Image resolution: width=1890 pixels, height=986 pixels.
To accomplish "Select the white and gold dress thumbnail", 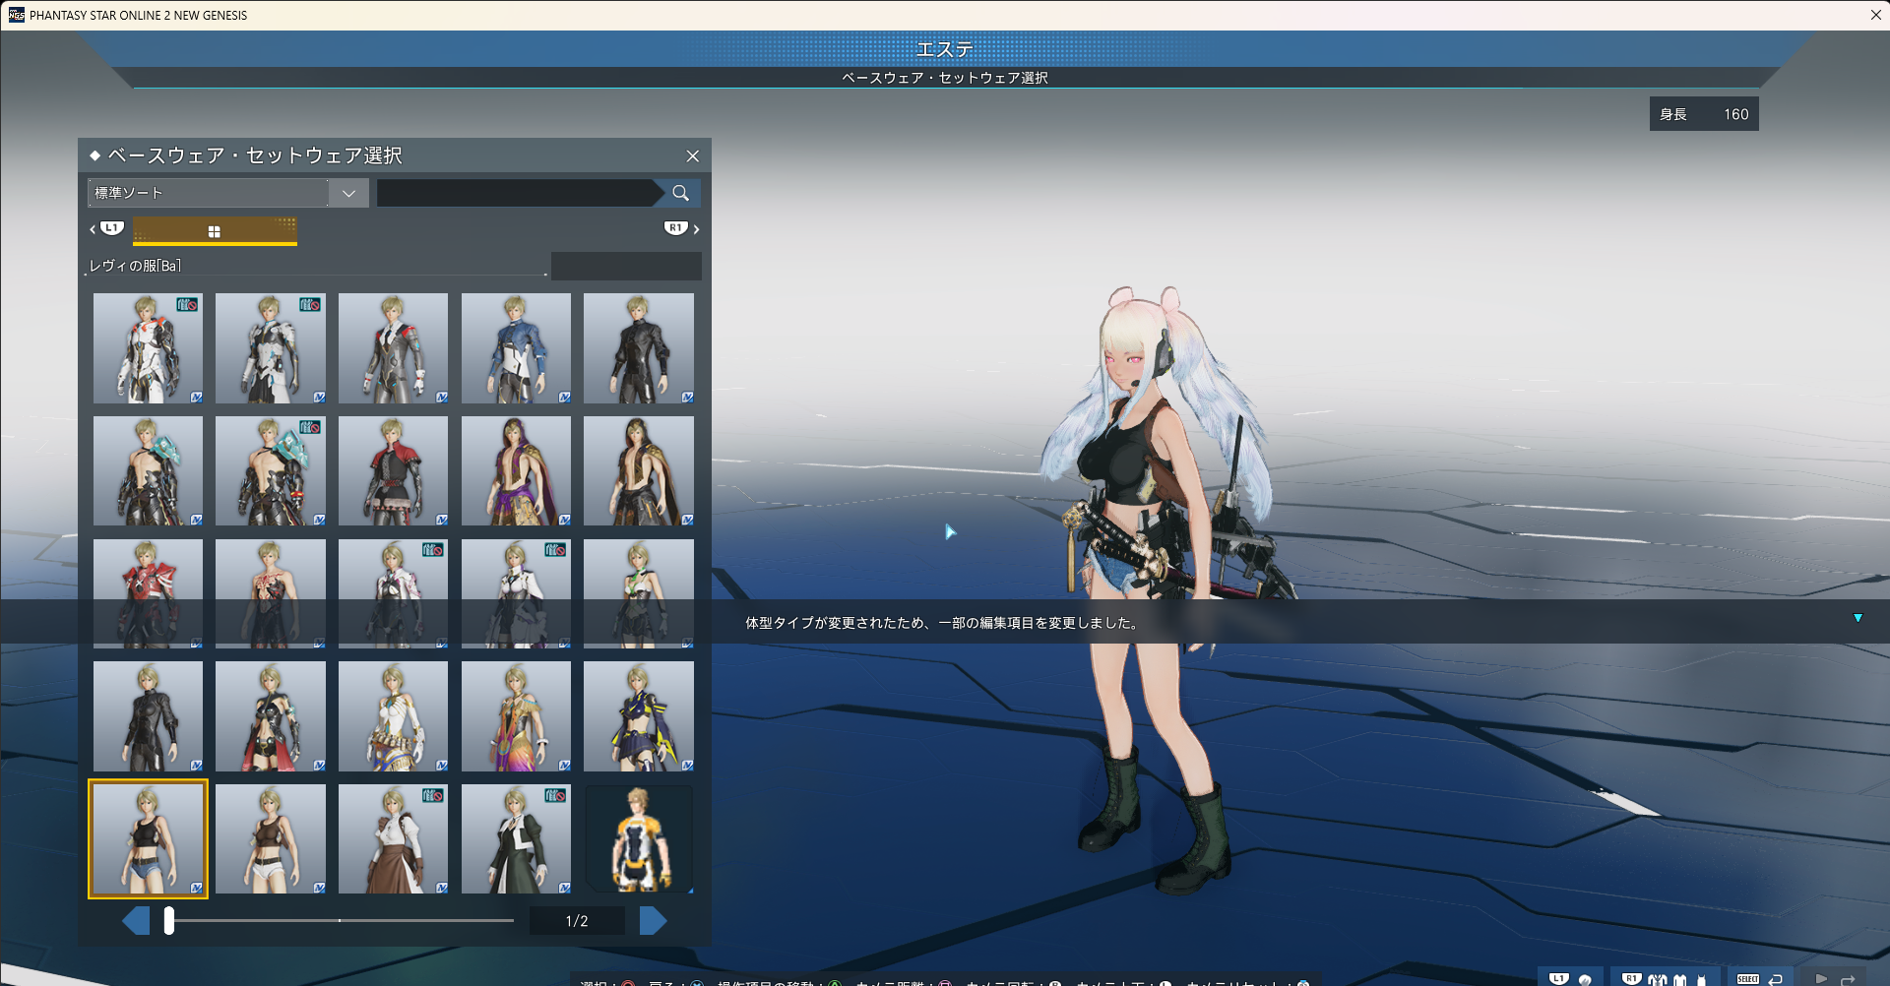I will pyautogui.click(x=393, y=716).
